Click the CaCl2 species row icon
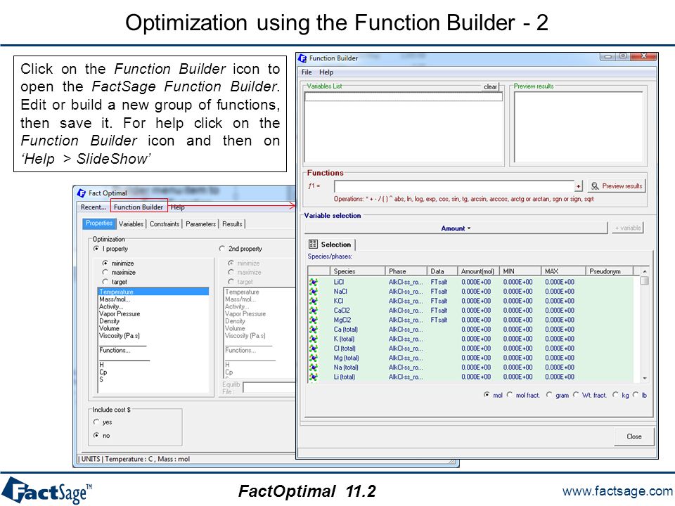 (314, 311)
